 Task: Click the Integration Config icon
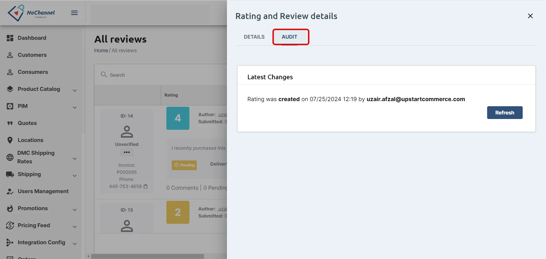point(10,243)
